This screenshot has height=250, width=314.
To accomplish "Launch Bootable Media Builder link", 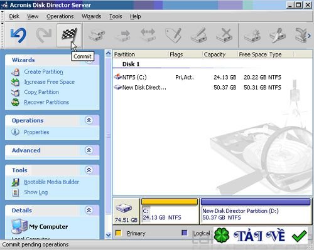I will tap(51, 182).
